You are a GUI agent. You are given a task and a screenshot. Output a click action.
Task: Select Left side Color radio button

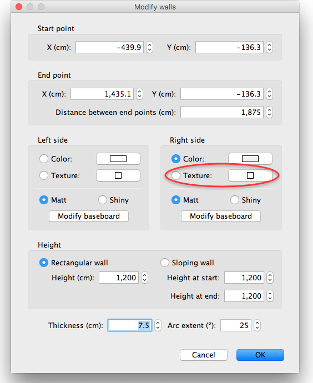pos(44,159)
